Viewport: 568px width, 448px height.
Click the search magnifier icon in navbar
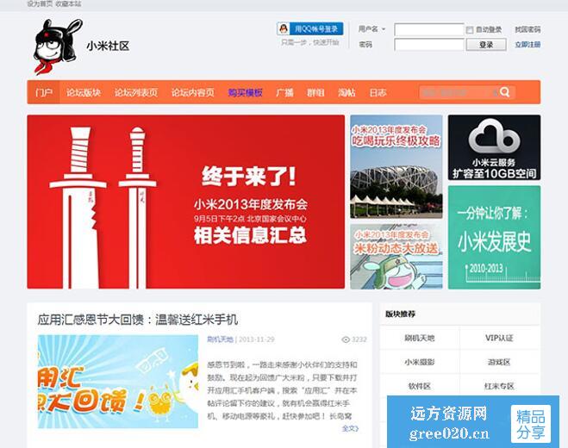point(504,92)
